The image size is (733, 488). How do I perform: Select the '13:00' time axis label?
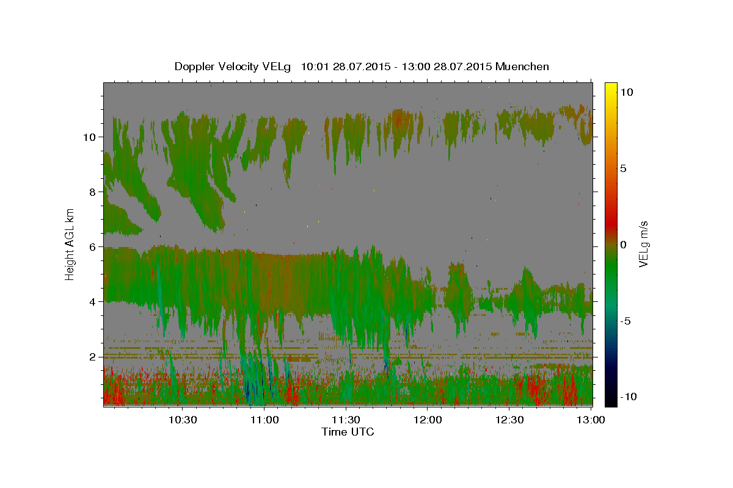(x=591, y=420)
